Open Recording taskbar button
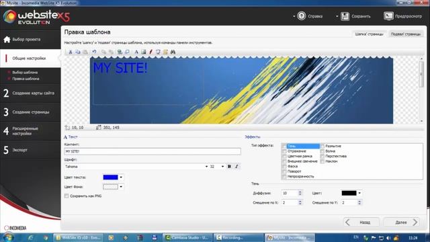 tap(238, 237)
